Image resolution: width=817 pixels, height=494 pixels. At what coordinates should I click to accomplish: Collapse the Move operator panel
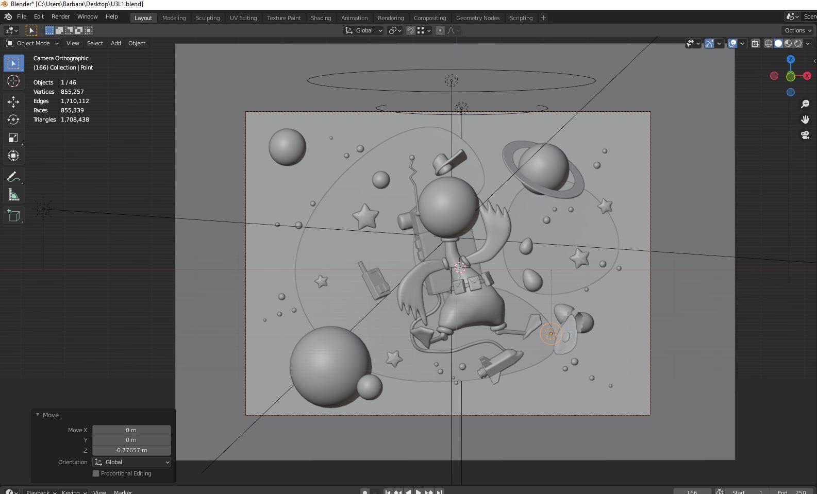point(38,415)
